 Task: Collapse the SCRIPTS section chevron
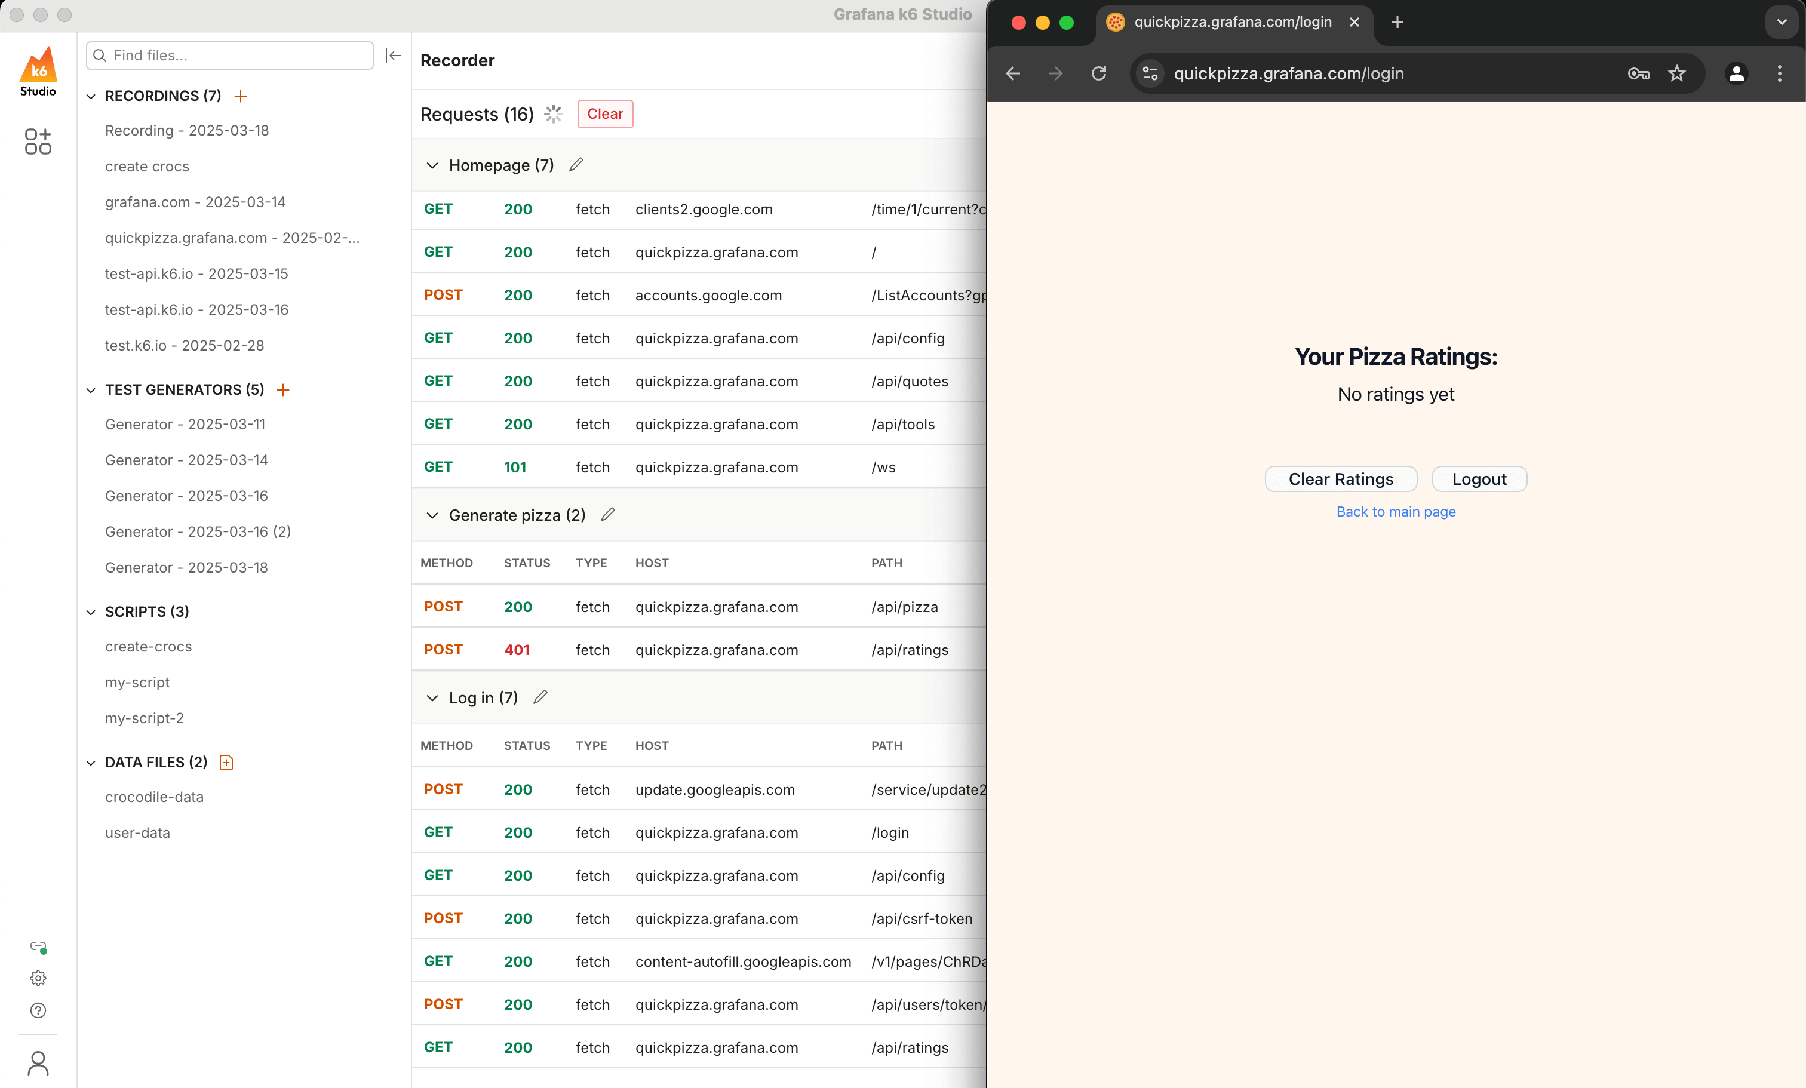click(91, 613)
